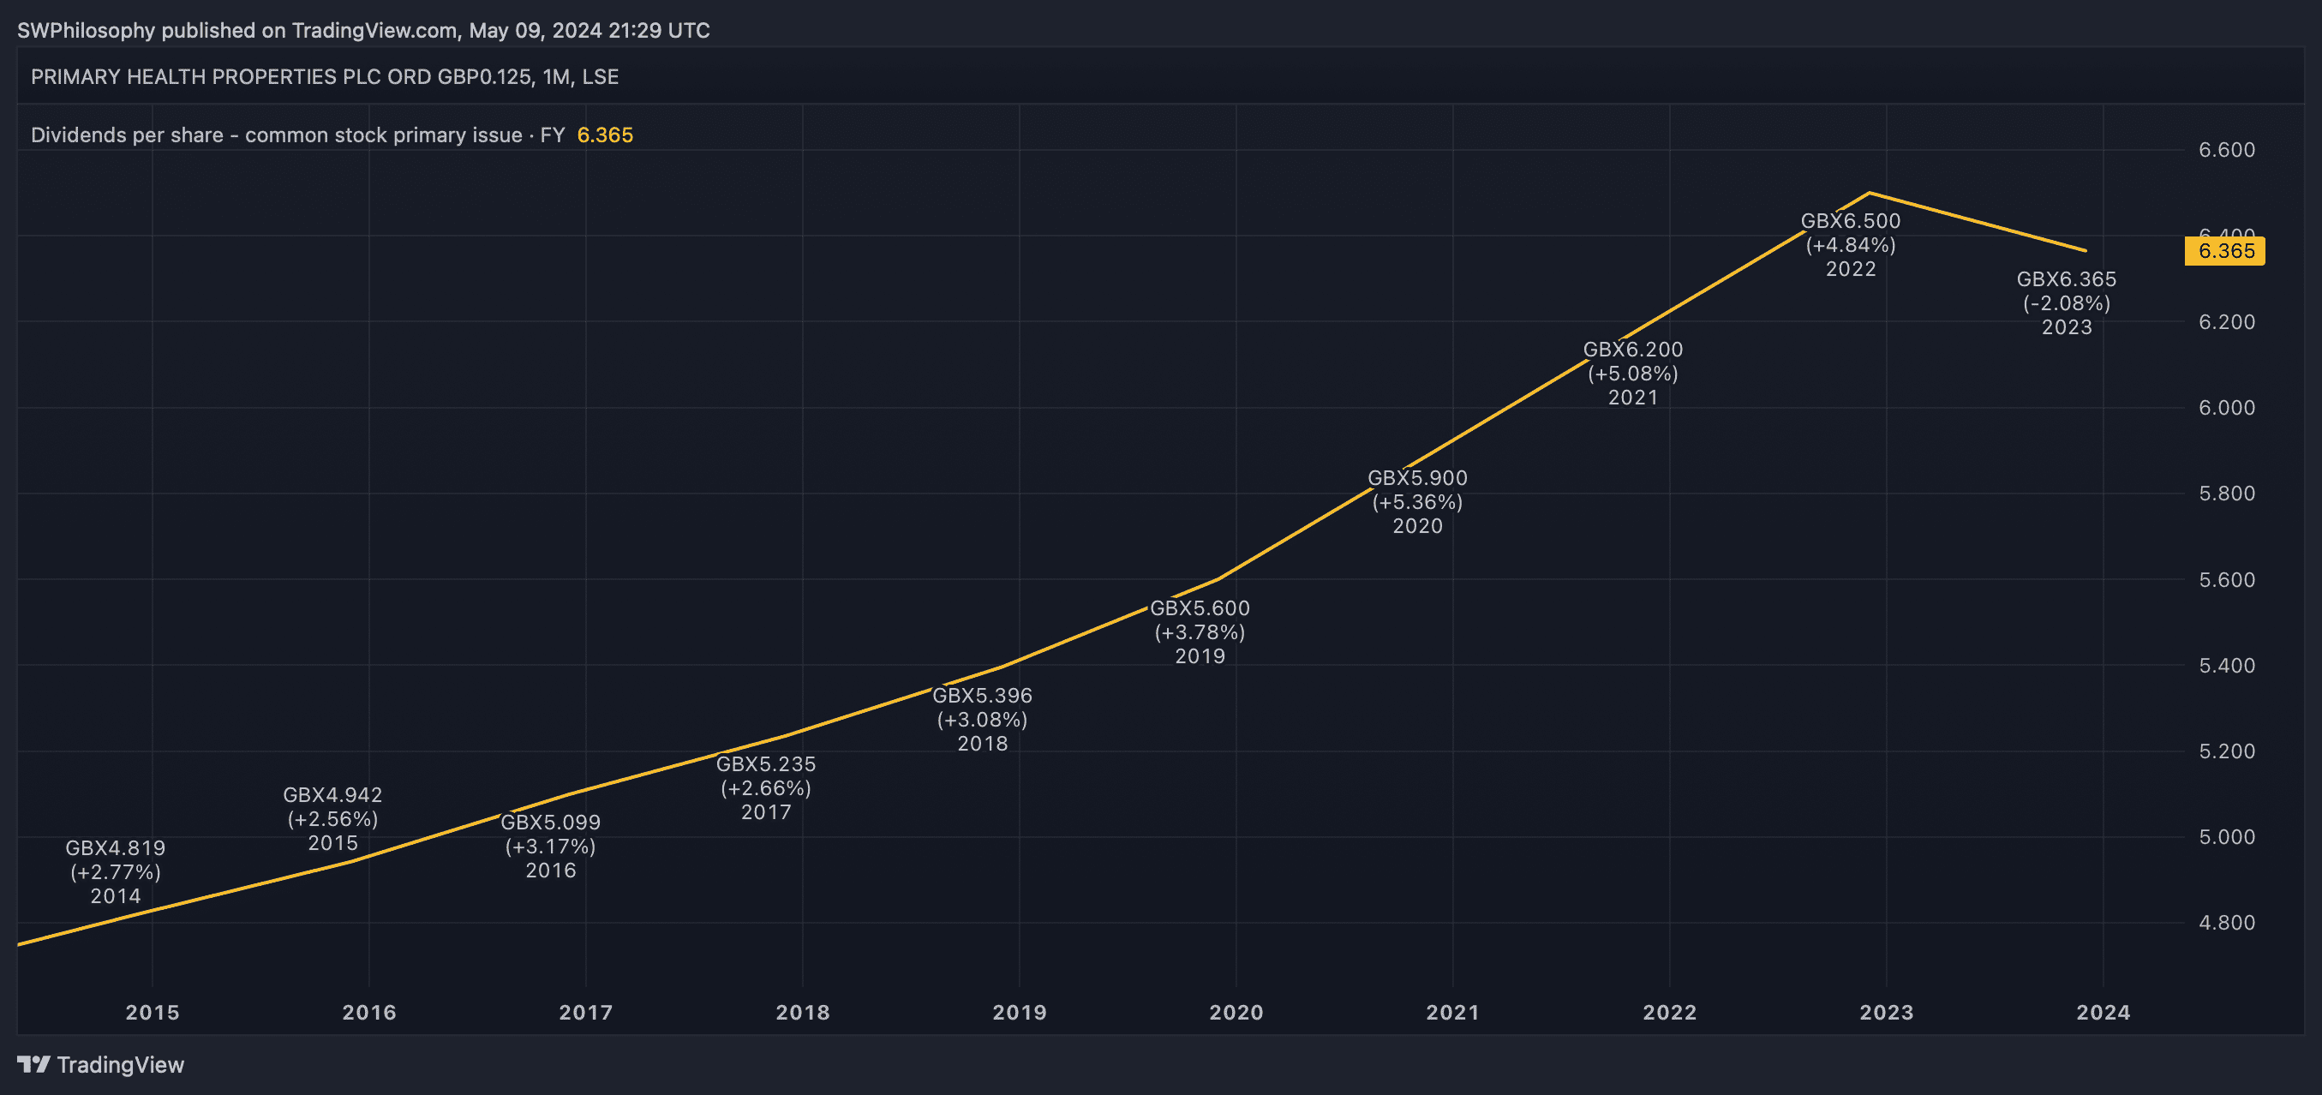This screenshot has height=1095, width=2322.
Task: Click the GBX5.235 2017 data label
Action: (x=765, y=787)
